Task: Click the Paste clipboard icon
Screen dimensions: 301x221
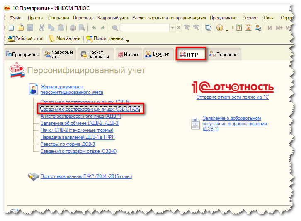Action: point(61,28)
